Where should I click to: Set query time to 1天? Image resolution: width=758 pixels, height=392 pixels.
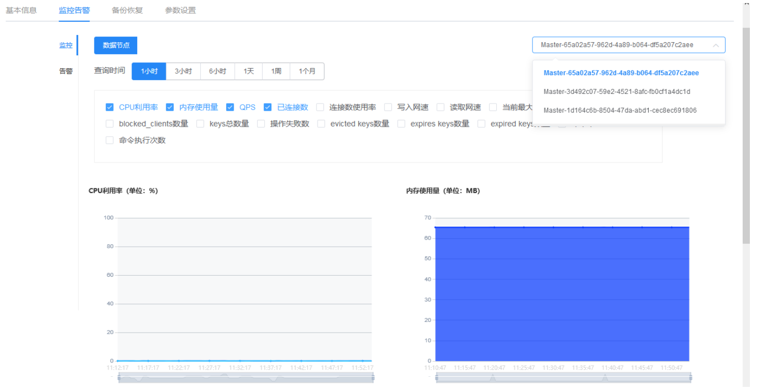(x=248, y=72)
